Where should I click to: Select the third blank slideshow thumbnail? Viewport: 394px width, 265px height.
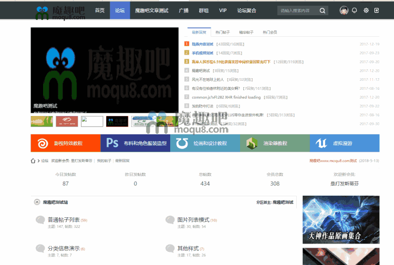(92, 121)
